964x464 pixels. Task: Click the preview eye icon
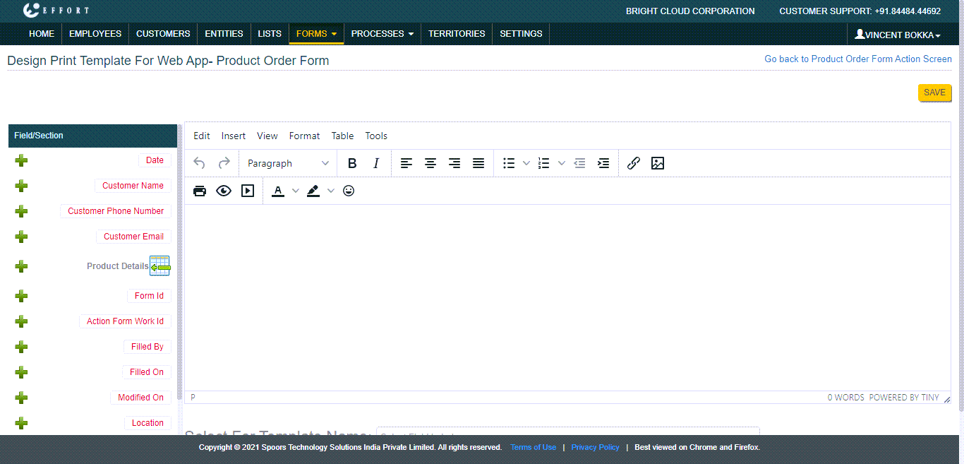[x=224, y=191]
